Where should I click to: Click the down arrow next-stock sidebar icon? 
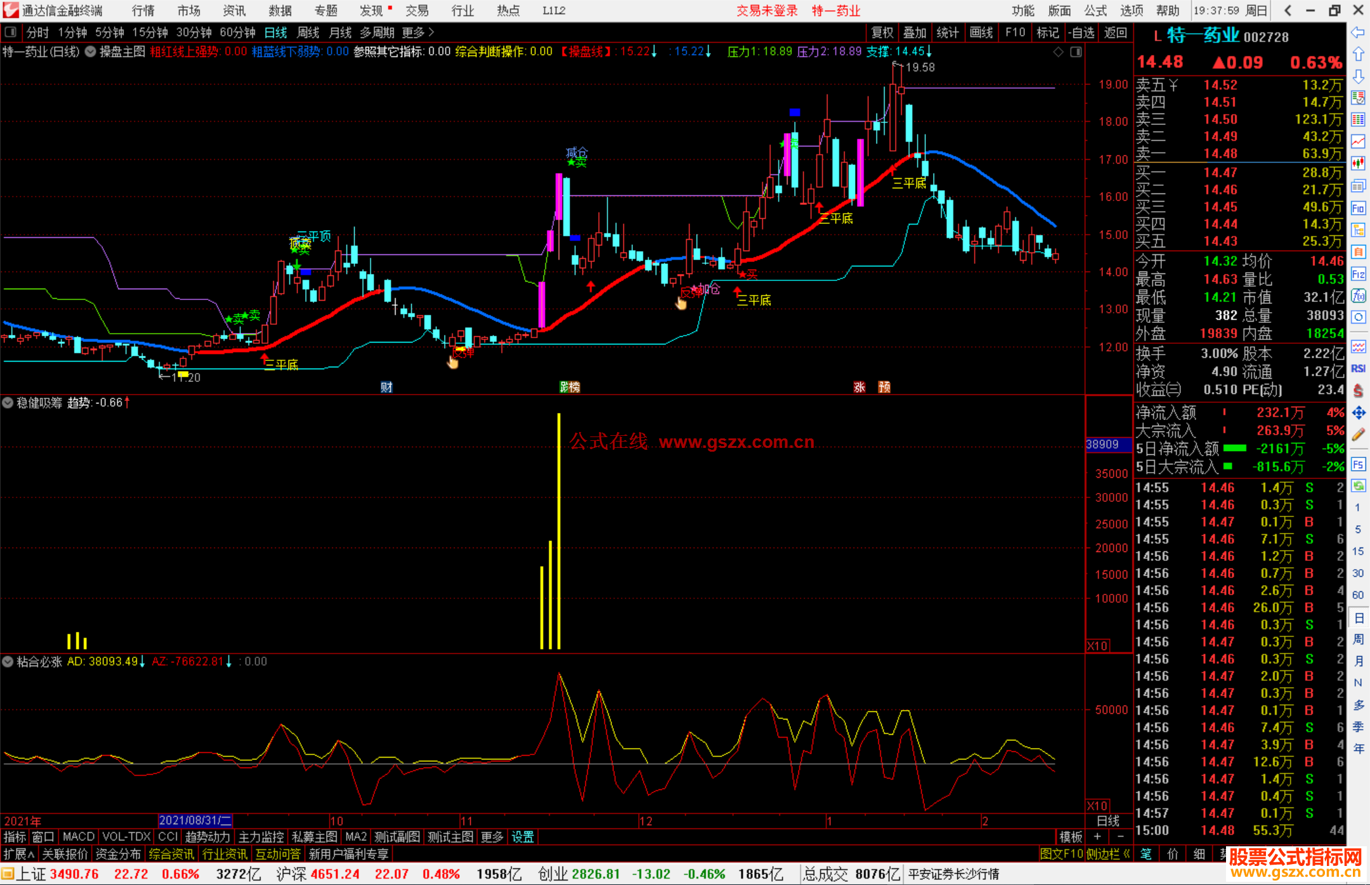click(x=1358, y=77)
